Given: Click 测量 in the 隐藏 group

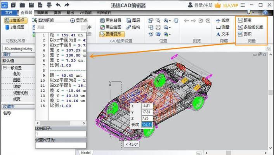Looking at the screenshot, I should point(223,27).
